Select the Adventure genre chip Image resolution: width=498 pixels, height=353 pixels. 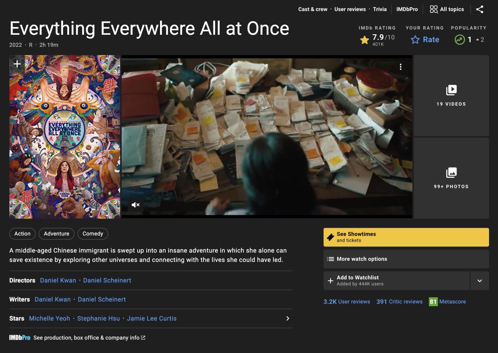coord(57,234)
